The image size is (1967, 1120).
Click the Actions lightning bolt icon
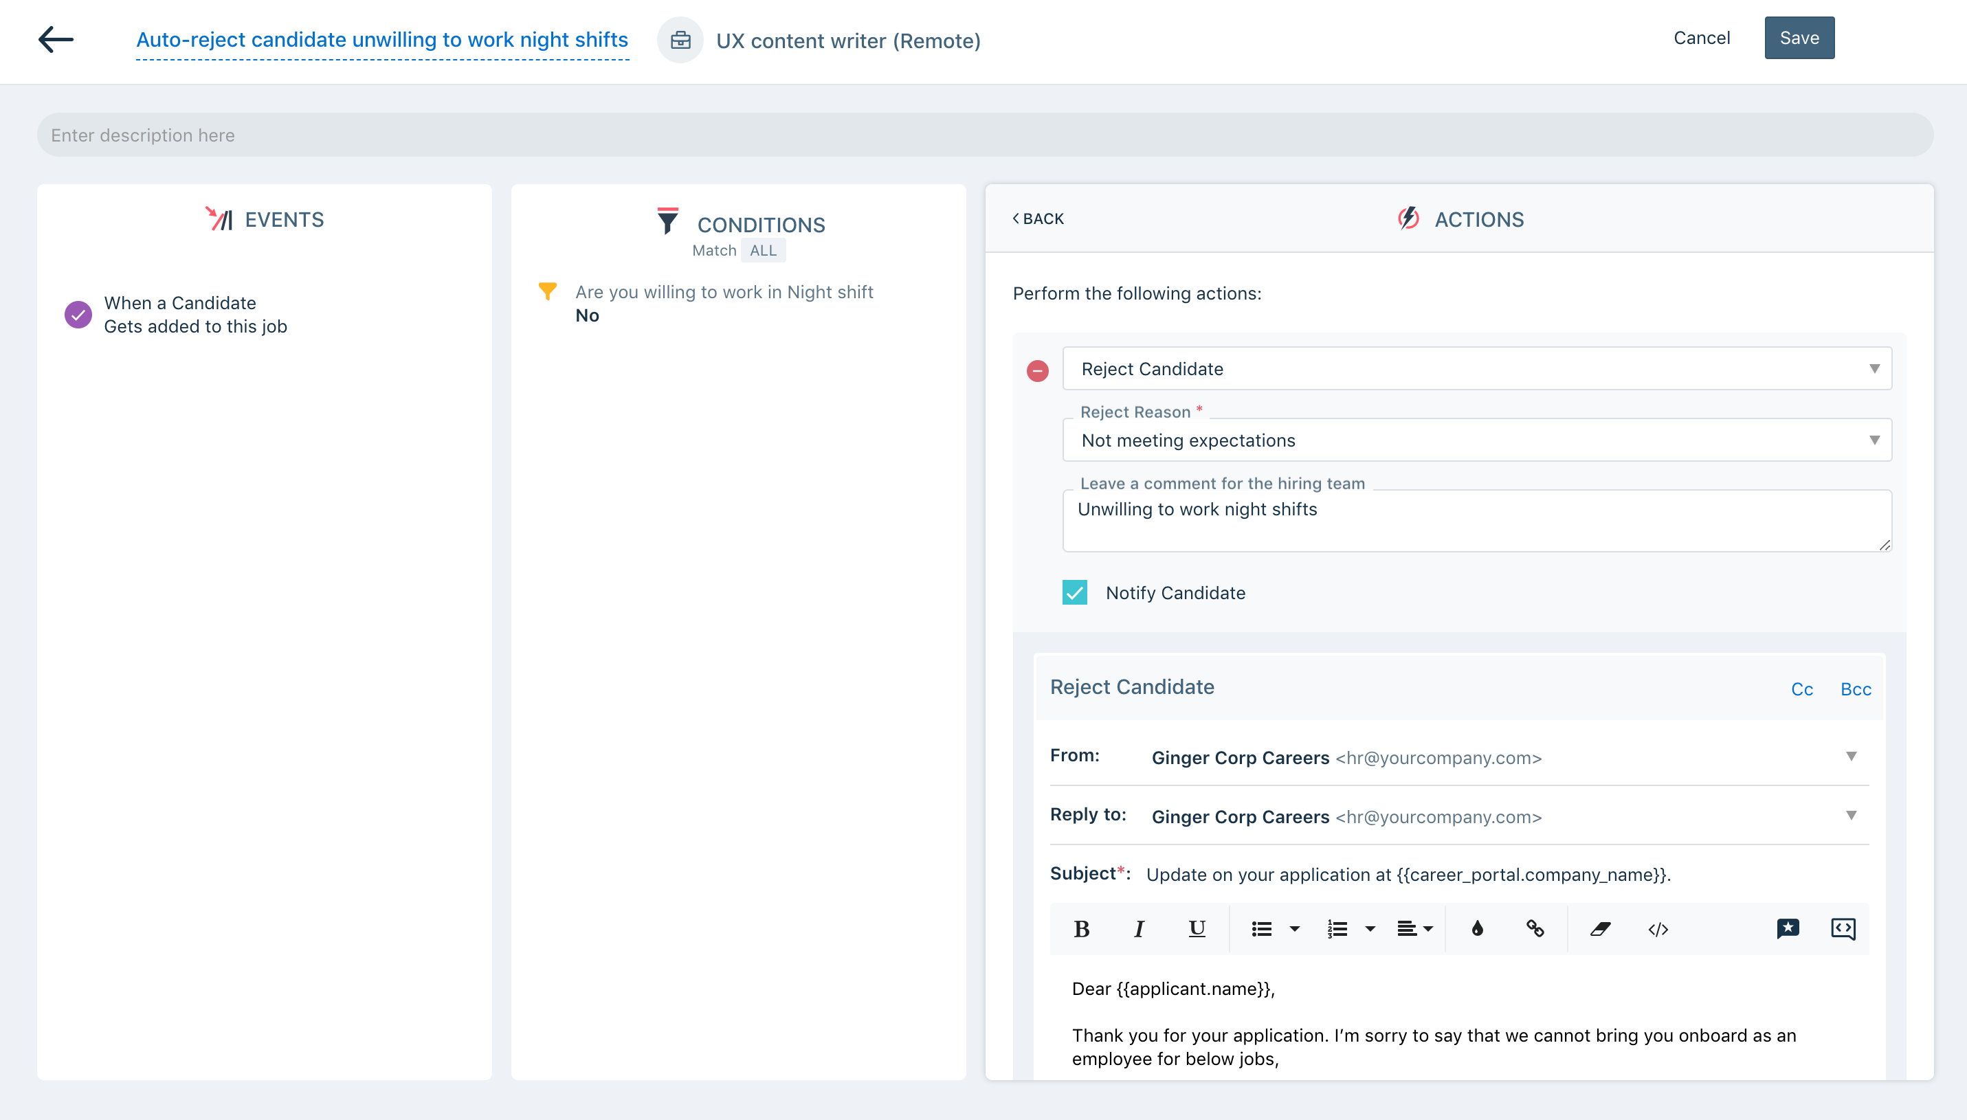pyautogui.click(x=1408, y=219)
